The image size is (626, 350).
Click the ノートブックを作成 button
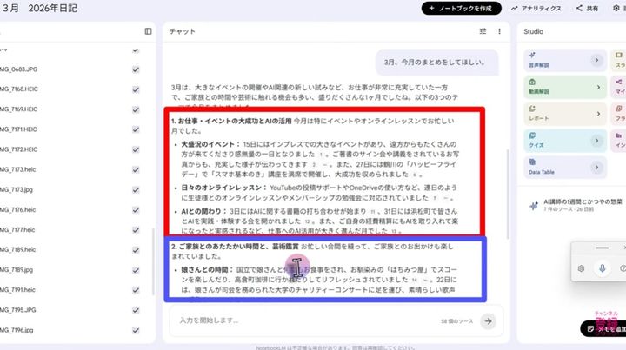[x=461, y=8]
